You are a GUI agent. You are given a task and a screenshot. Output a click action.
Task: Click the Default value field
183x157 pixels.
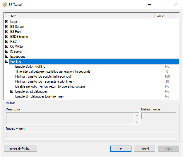(159, 116)
